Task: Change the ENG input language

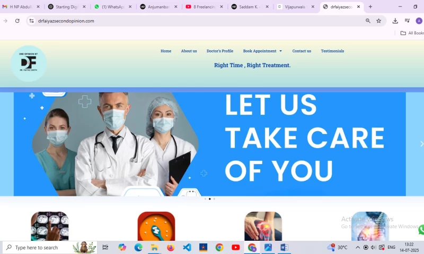Action: [x=391, y=247]
